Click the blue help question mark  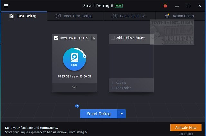pyautogui.click(x=77, y=106)
